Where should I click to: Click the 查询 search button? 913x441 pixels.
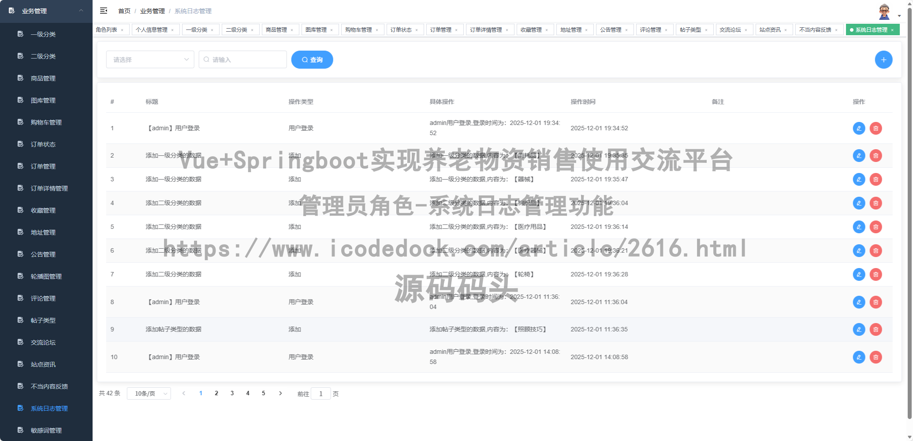pyautogui.click(x=312, y=59)
